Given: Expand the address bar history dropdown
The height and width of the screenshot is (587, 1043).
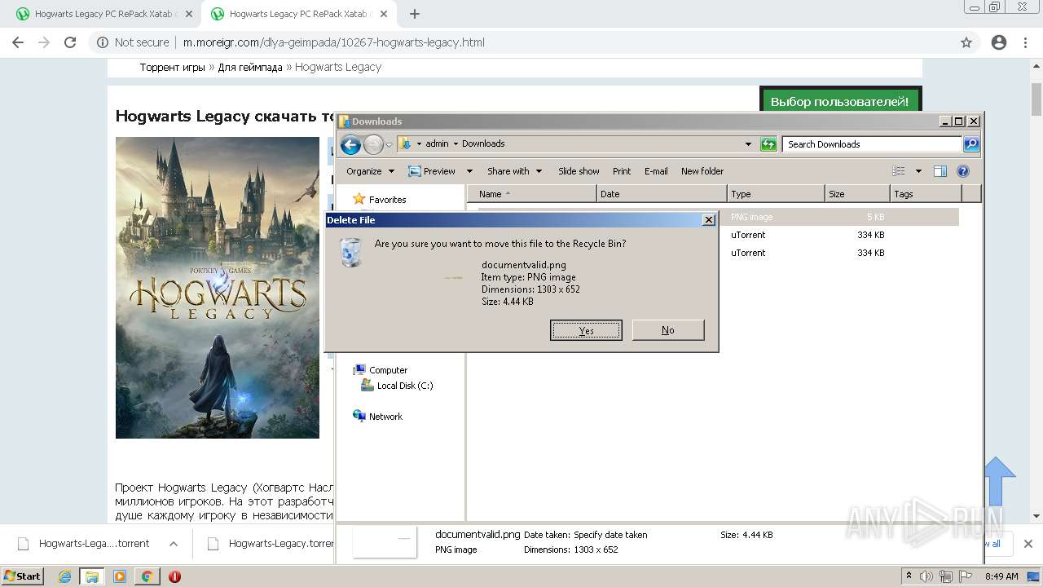Looking at the screenshot, I should click(748, 144).
